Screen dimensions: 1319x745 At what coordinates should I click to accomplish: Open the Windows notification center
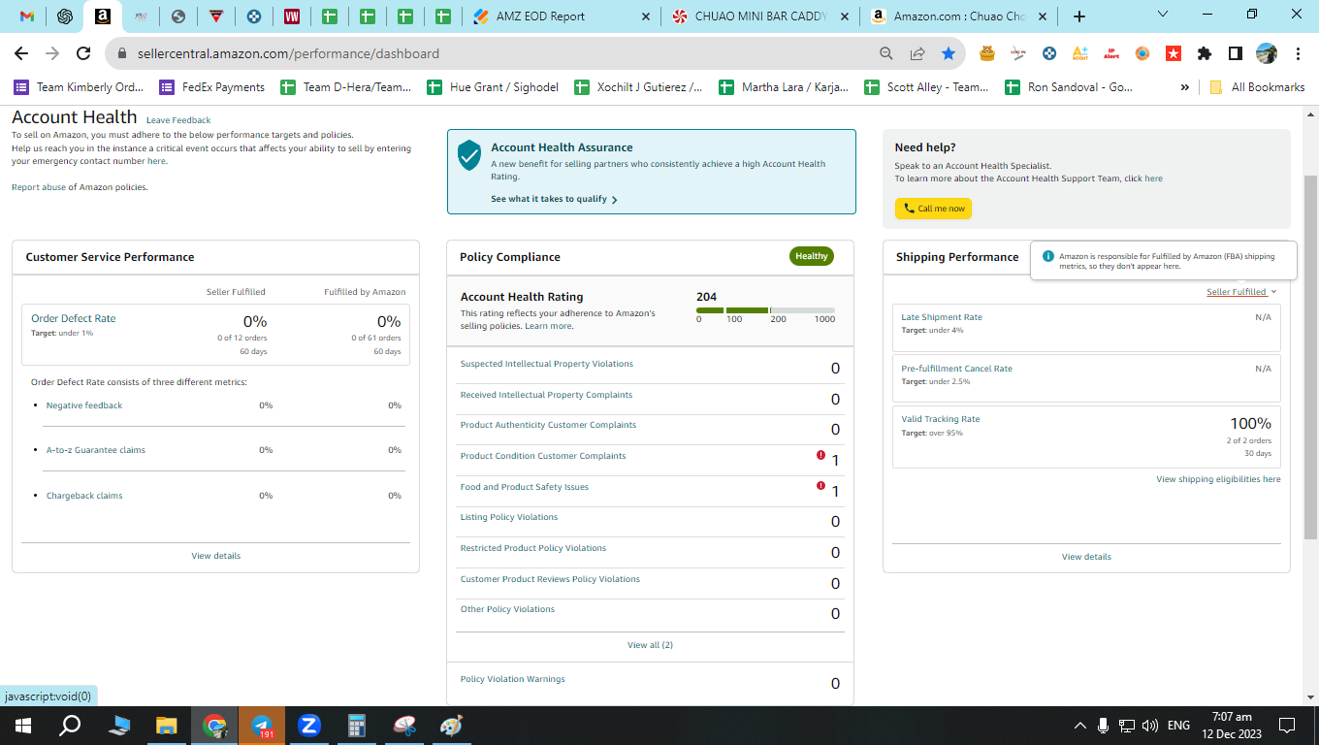click(1287, 726)
